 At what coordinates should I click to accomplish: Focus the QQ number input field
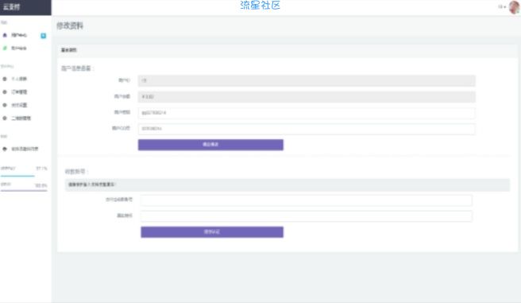(307, 129)
